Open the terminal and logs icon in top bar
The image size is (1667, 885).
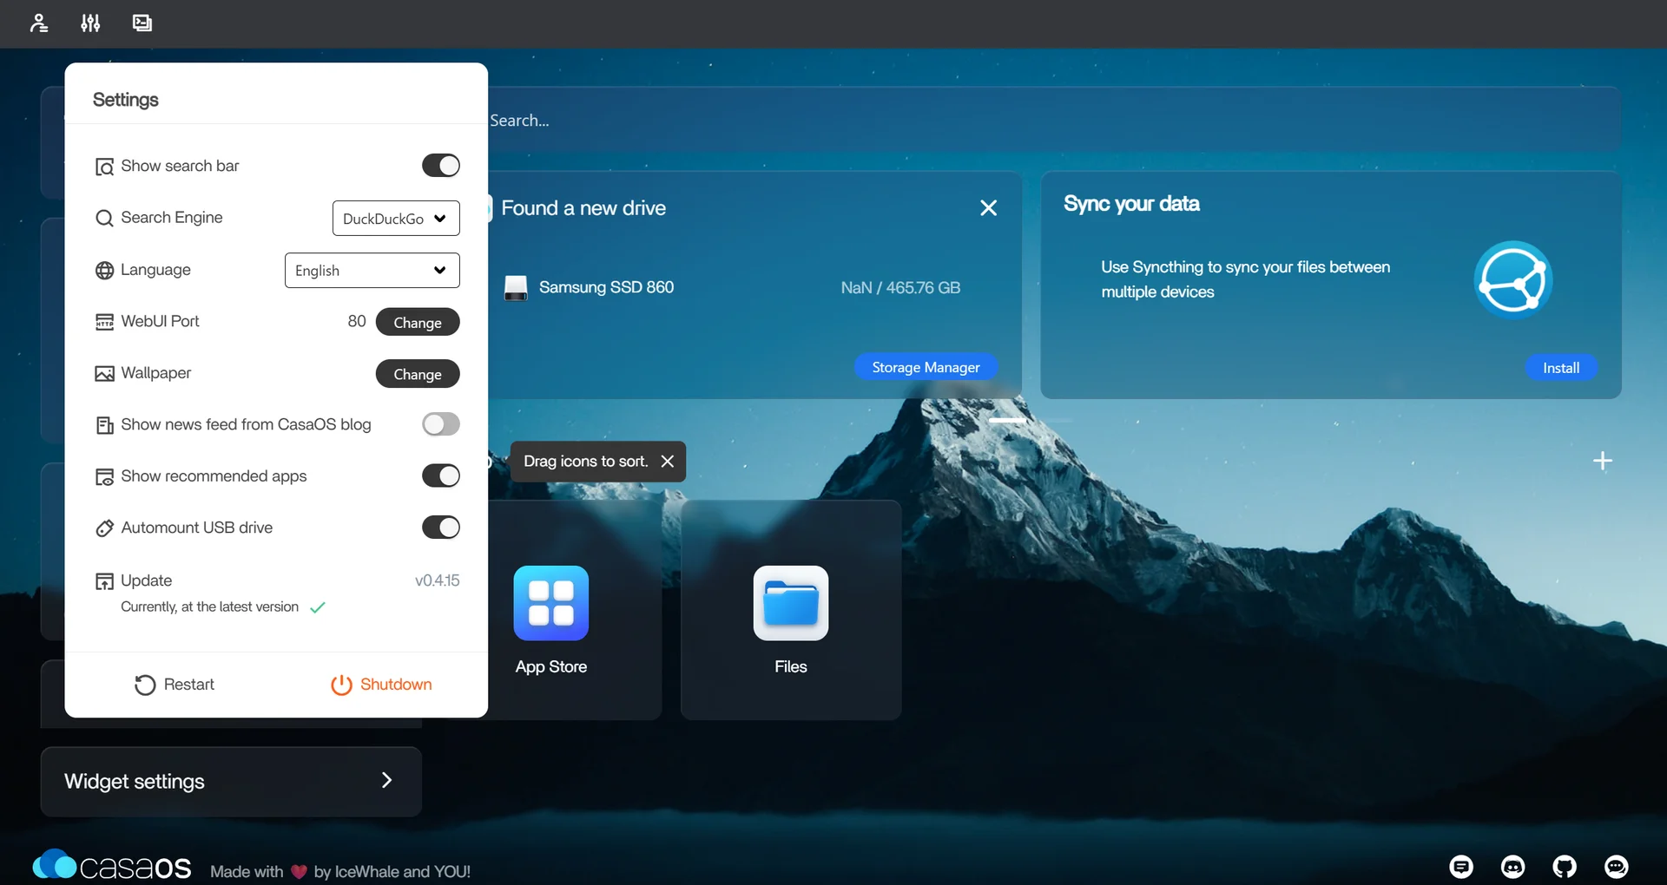pyautogui.click(x=142, y=23)
